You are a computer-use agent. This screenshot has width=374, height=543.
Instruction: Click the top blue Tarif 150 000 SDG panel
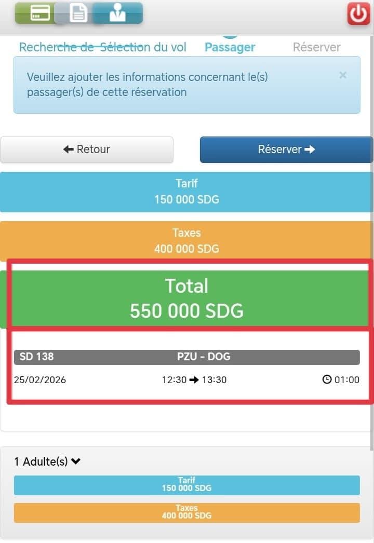(186, 192)
